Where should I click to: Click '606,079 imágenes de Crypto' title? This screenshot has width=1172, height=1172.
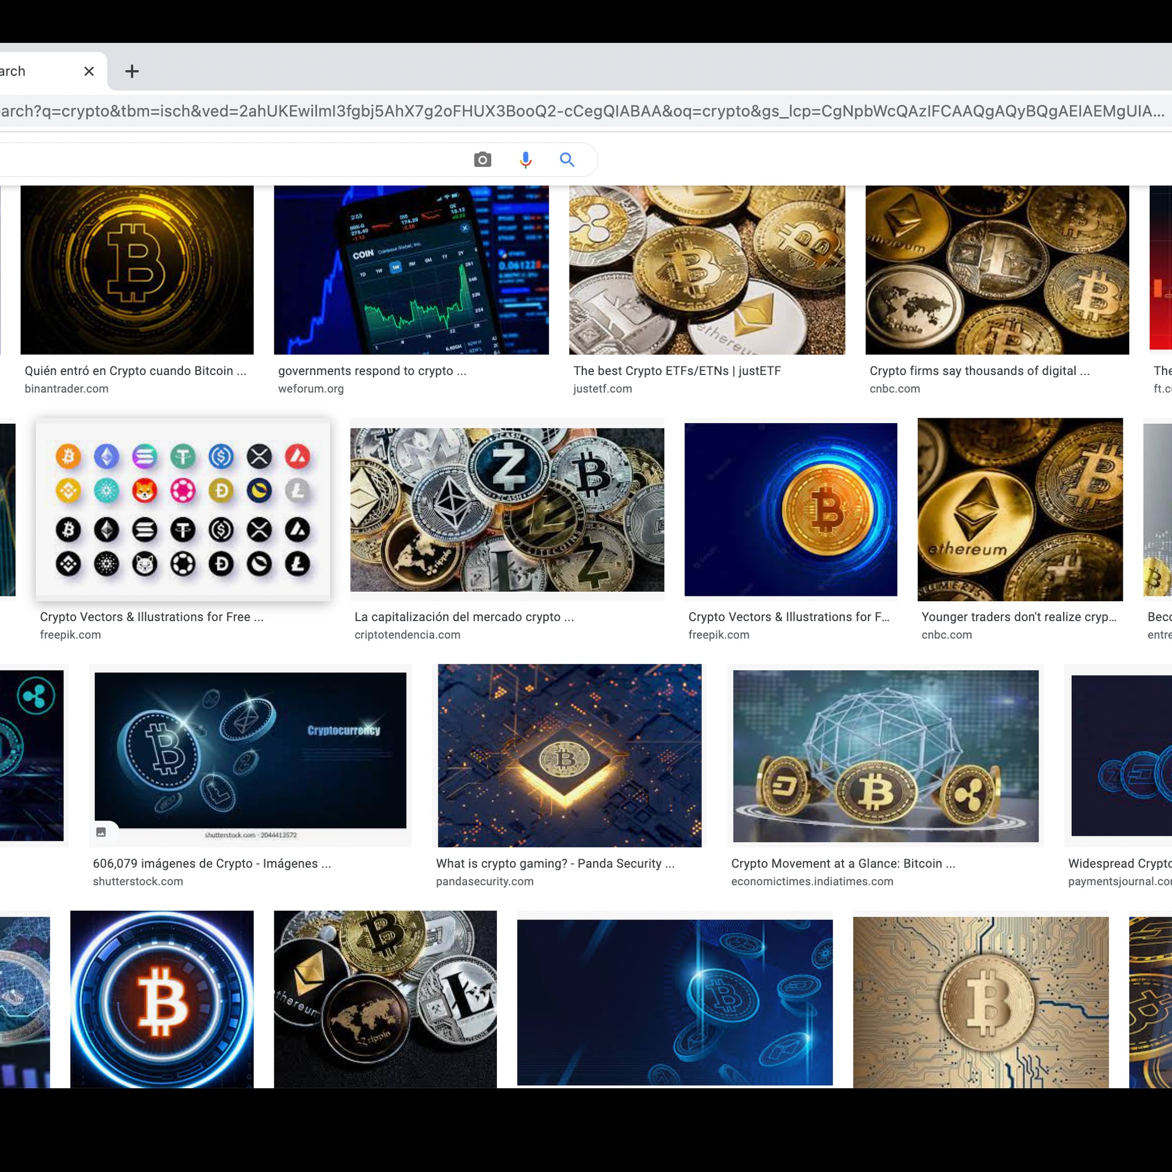[x=212, y=863]
